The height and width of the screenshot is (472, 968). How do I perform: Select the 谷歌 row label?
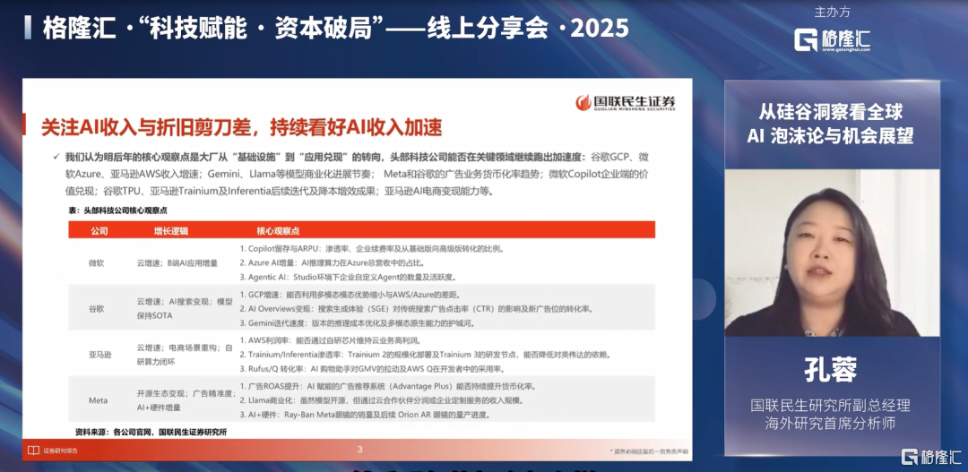click(97, 307)
